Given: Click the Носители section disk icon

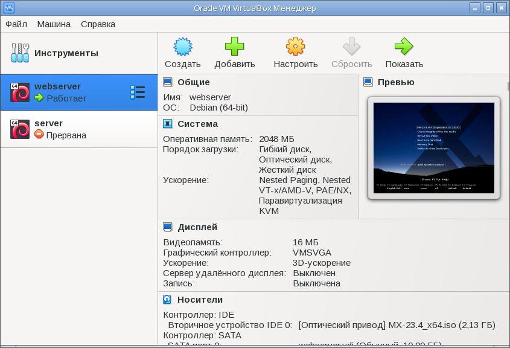Looking at the screenshot, I should (x=167, y=300).
